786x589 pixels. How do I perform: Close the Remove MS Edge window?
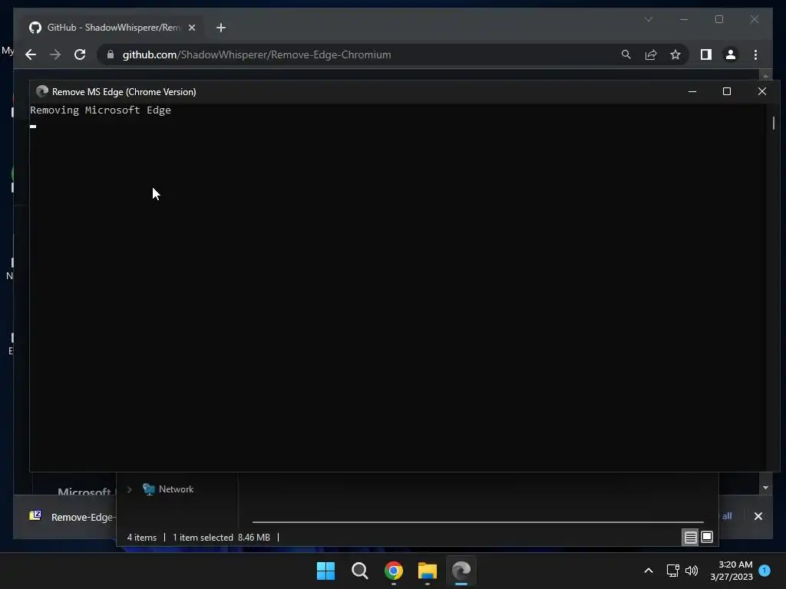(x=762, y=92)
